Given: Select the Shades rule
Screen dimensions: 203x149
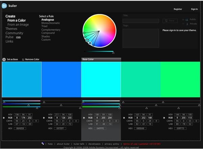Looking at the screenshot, I should [x=46, y=36].
